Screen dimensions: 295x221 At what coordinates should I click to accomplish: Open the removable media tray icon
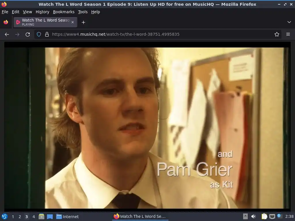[x=245, y=216]
